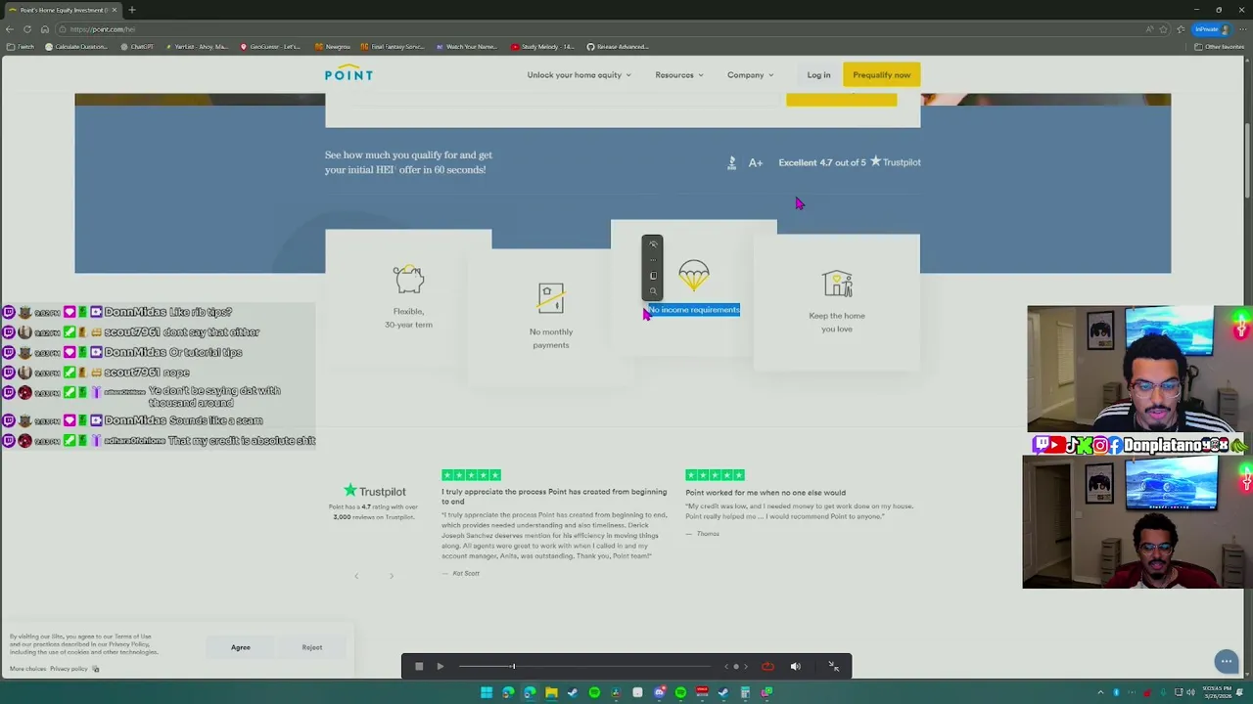Click the lower webcam video feed
Screen dimensions: 1253x704
click(x=1136, y=522)
